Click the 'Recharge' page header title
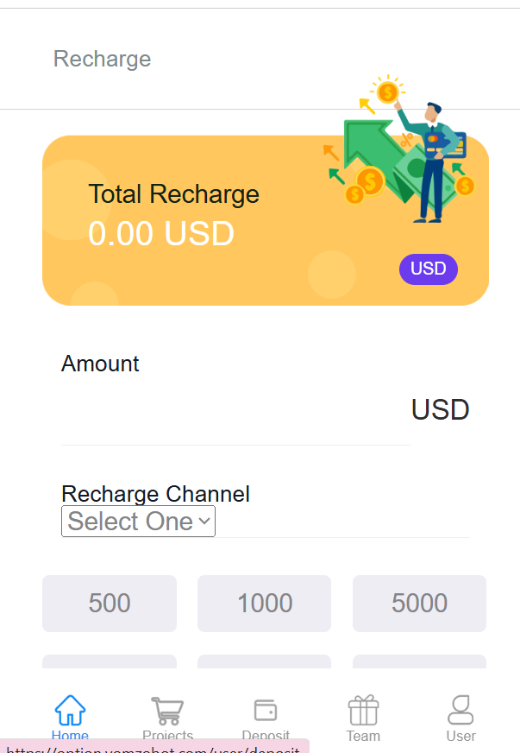The image size is (520, 753). [x=102, y=59]
